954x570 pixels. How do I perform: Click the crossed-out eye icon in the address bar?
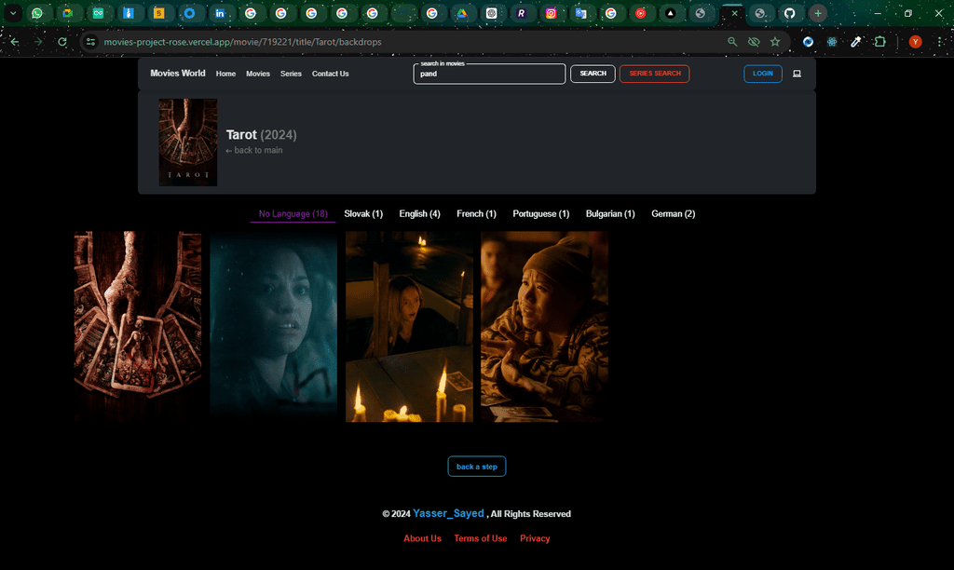click(x=754, y=42)
